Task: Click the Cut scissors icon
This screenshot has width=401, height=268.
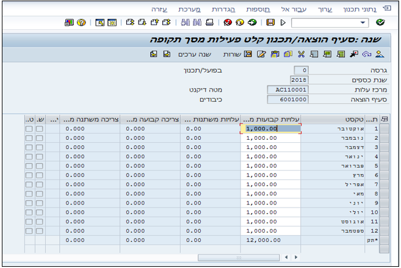Action: tap(302, 54)
